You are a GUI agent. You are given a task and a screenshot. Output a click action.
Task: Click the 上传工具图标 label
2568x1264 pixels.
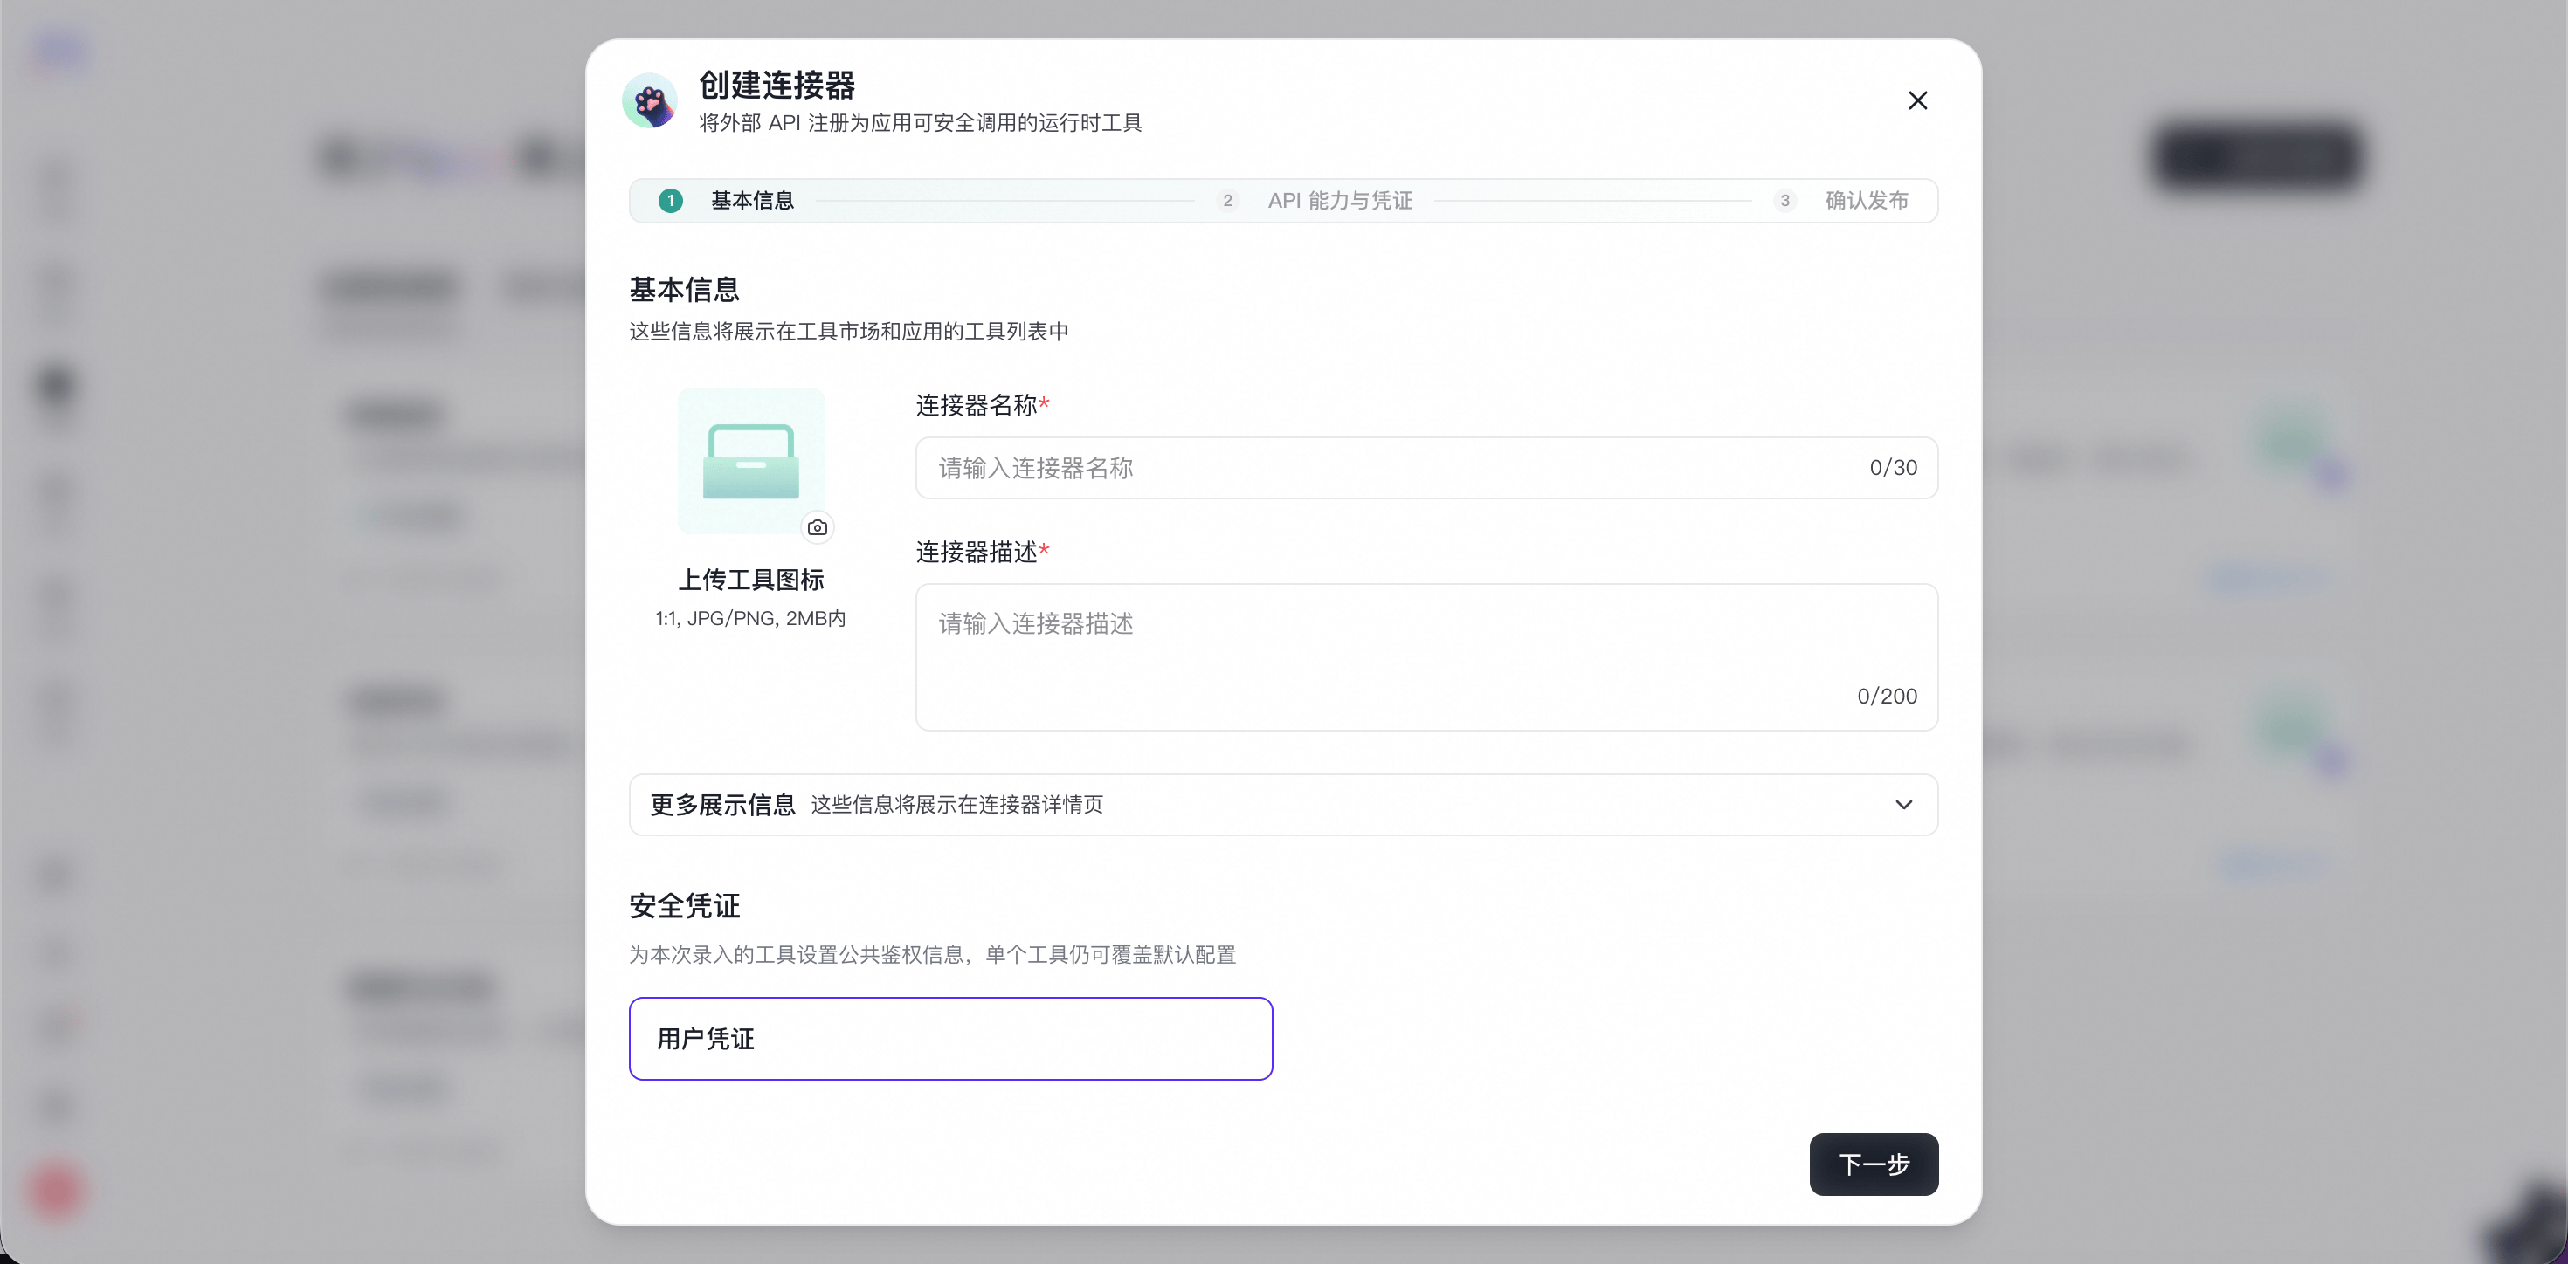tap(750, 580)
